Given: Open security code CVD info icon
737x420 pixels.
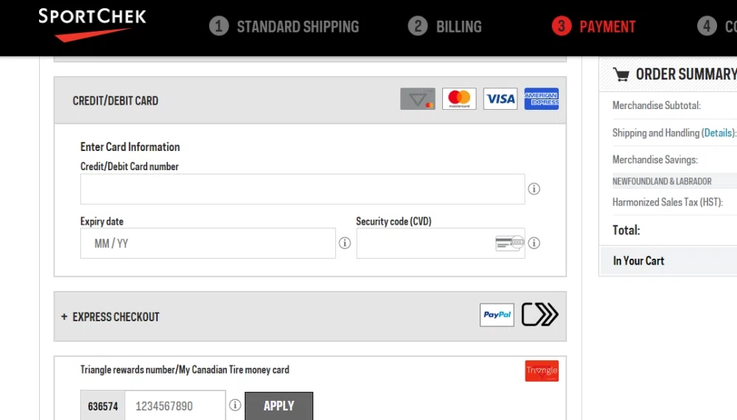Looking at the screenshot, I should 534,243.
